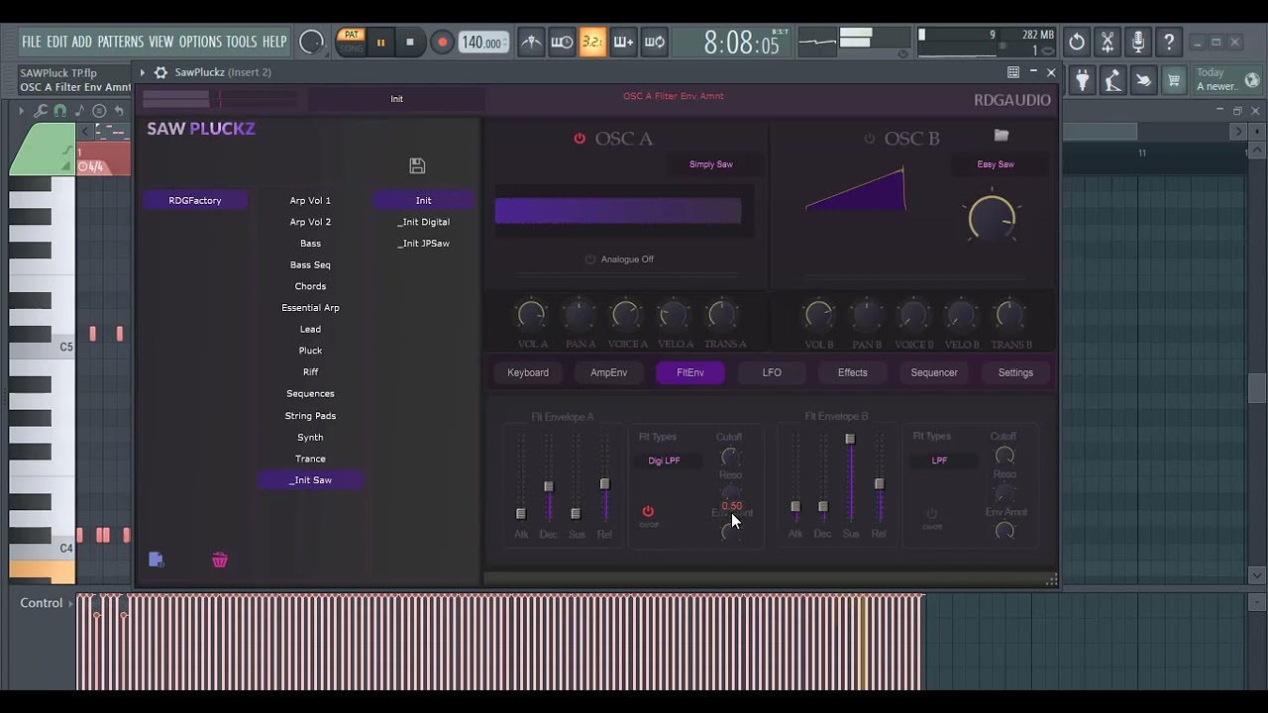Select the RDGFactory bank
The height and width of the screenshot is (713, 1268).
tap(195, 200)
